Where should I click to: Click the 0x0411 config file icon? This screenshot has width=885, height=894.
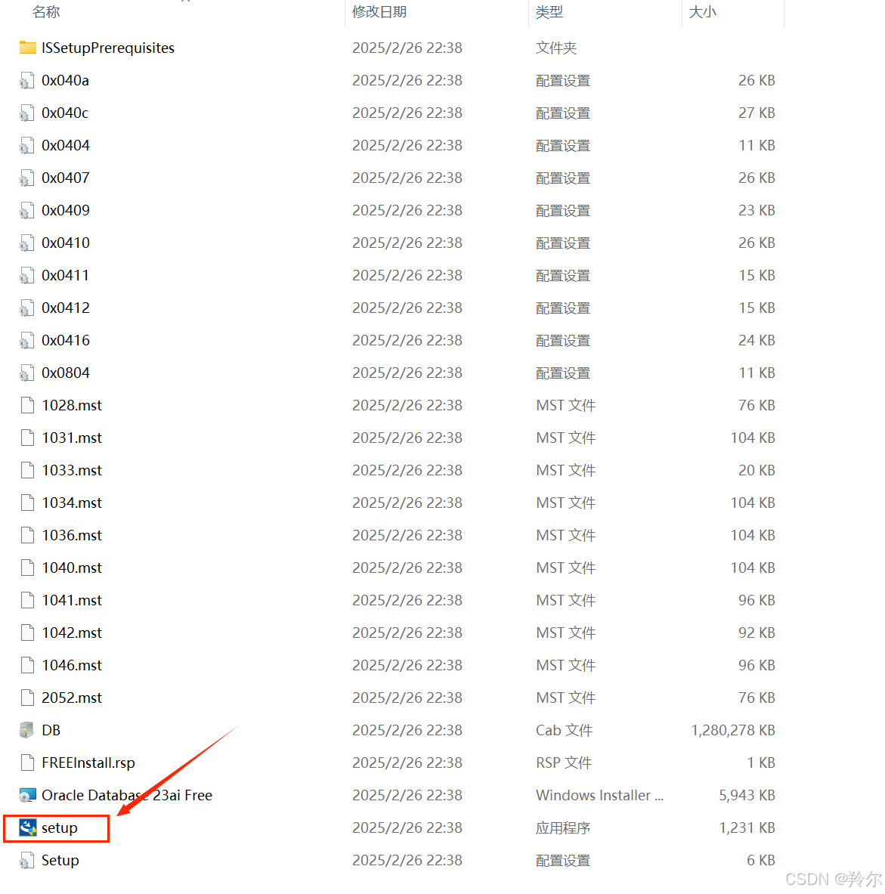pyautogui.click(x=26, y=275)
